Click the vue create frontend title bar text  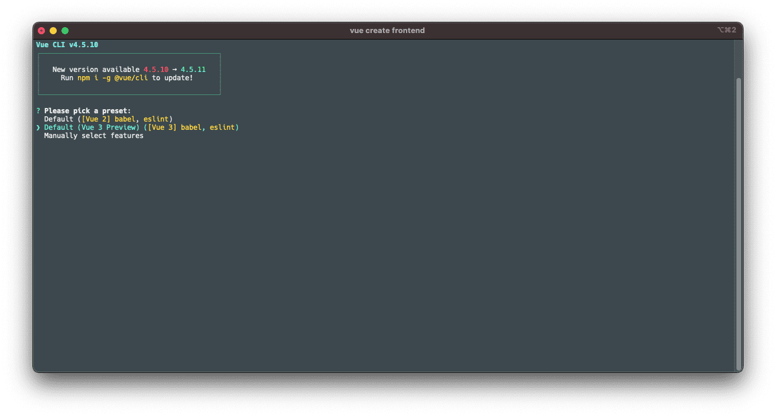click(387, 30)
